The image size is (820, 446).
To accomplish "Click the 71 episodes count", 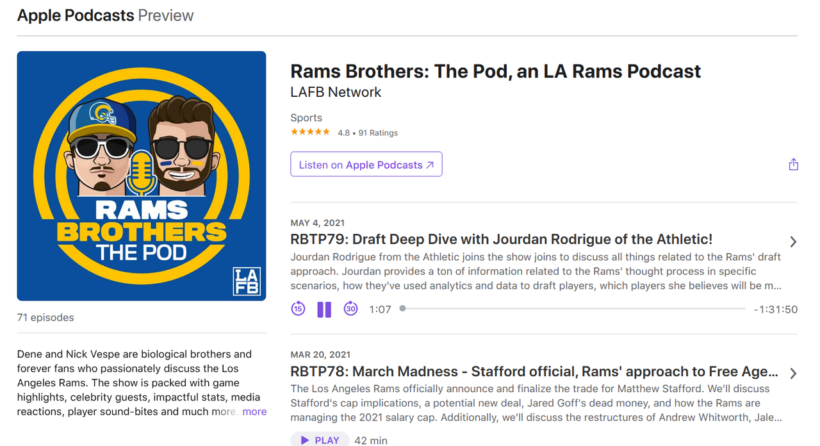I will [x=45, y=317].
